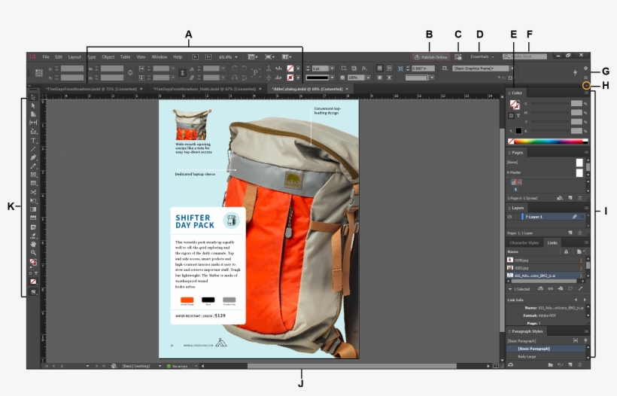The width and height of the screenshot is (617, 396).
Task: Click the reference point locator grid
Action: tap(39, 73)
